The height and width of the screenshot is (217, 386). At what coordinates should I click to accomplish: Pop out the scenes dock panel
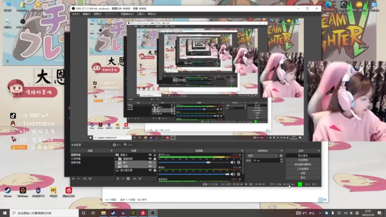111,150
